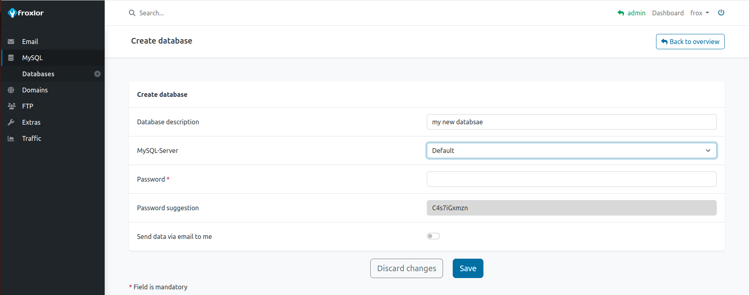Click the Traffic chart icon
749x295 pixels.
[11, 138]
